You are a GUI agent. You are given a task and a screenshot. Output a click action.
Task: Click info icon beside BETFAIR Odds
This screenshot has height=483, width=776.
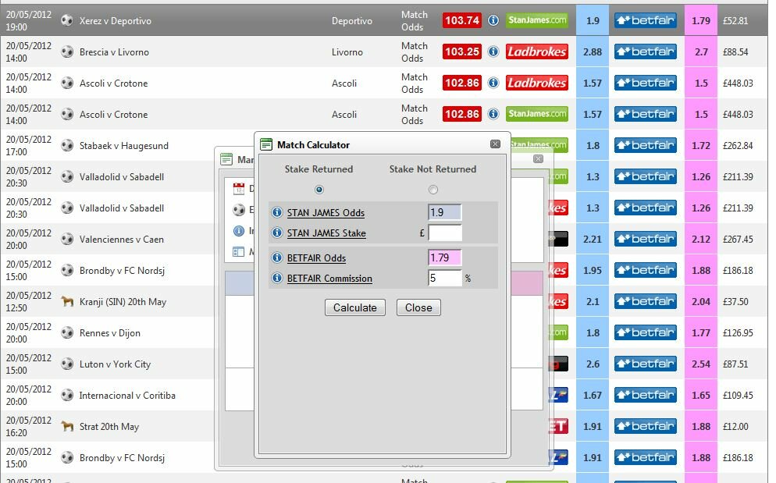[x=277, y=257]
